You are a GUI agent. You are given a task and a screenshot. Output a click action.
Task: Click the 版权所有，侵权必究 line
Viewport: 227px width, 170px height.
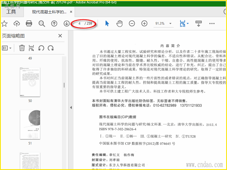pos(147,105)
